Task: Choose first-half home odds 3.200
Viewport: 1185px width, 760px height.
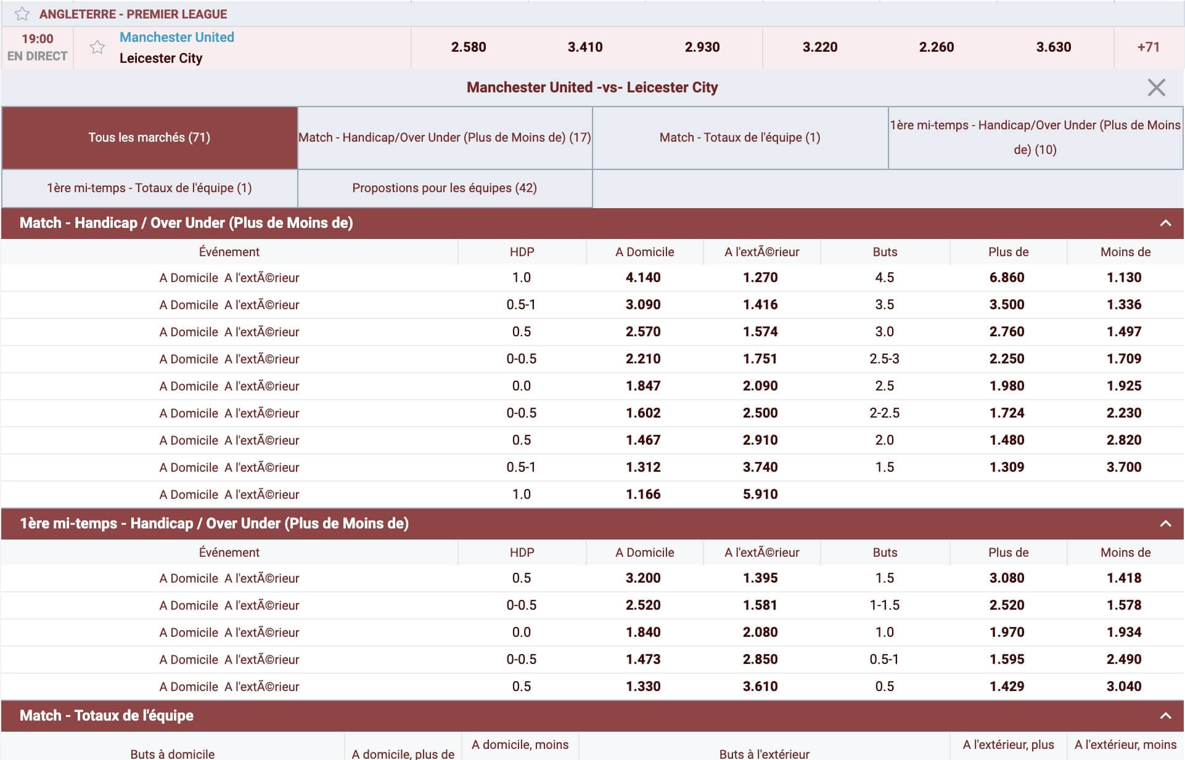Action: (x=643, y=578)
